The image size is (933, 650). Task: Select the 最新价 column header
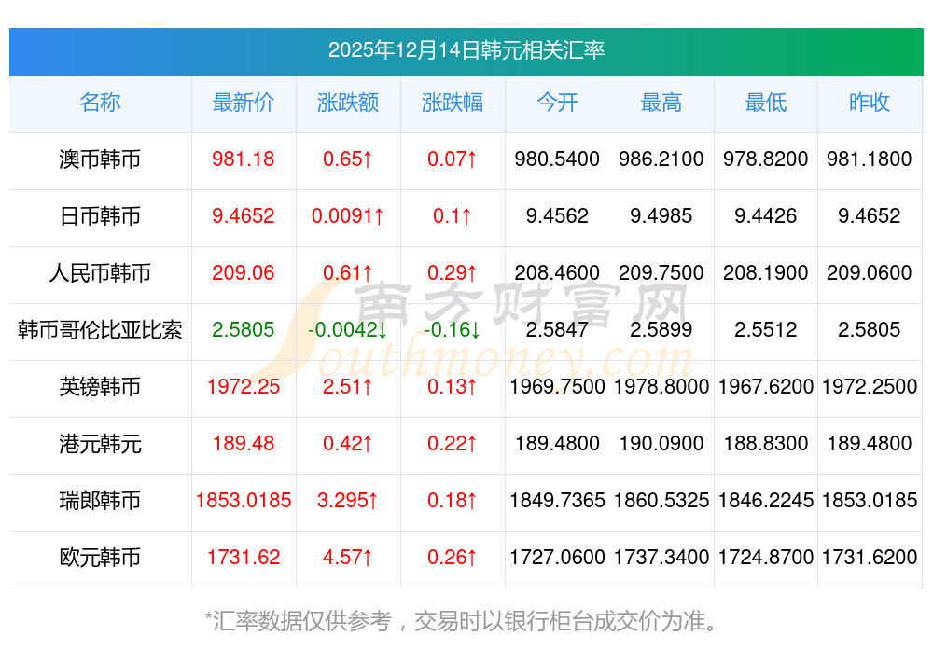(x=244, y=103)
